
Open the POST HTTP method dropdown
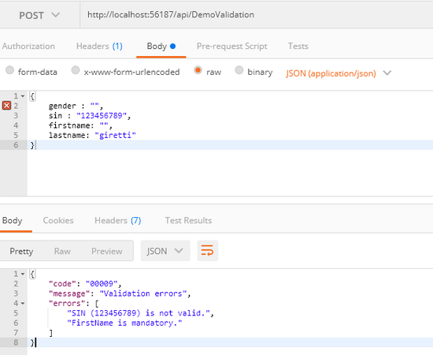[39, 15]
